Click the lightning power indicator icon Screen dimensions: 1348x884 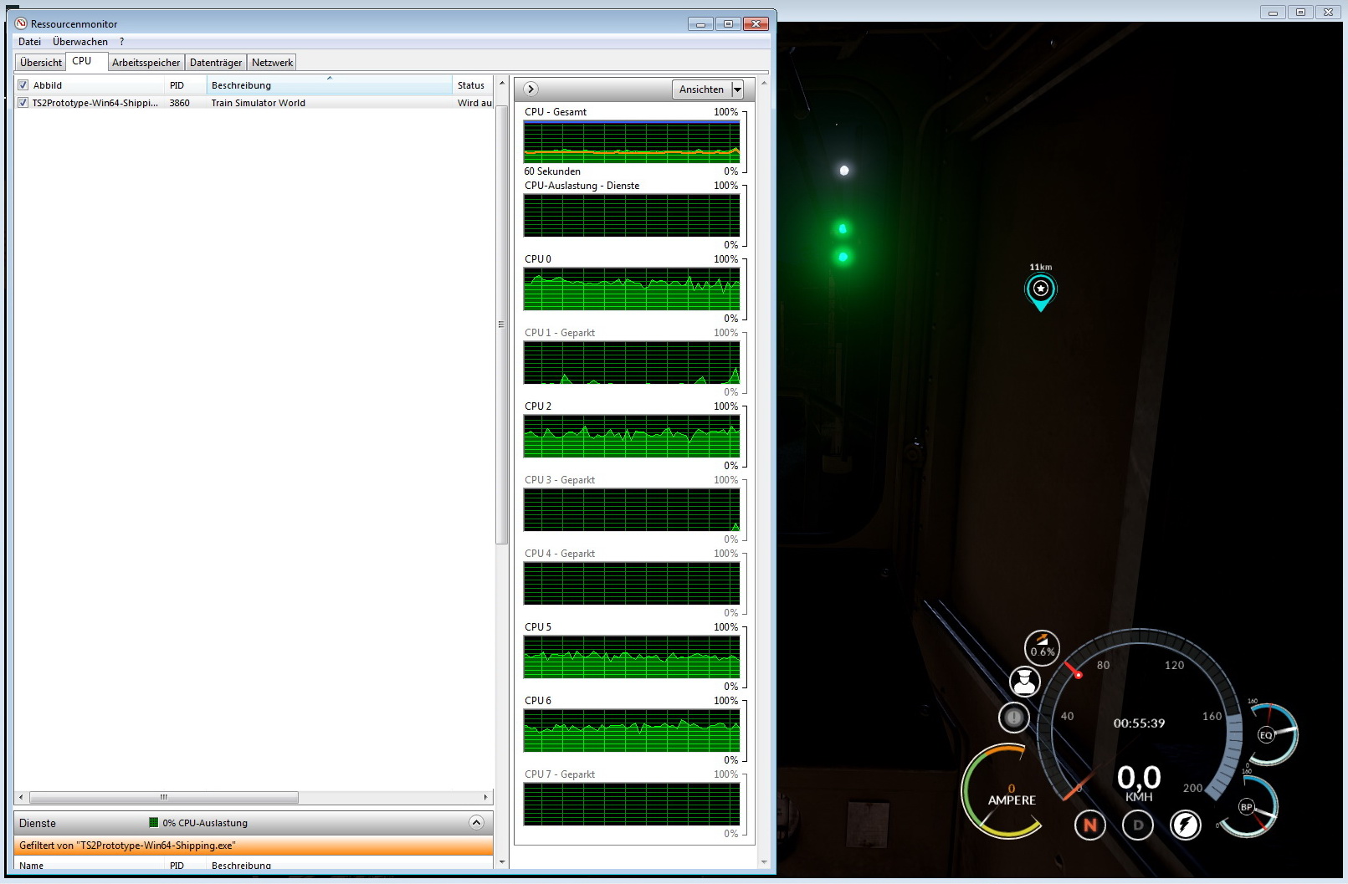[x=1186, y=825]
